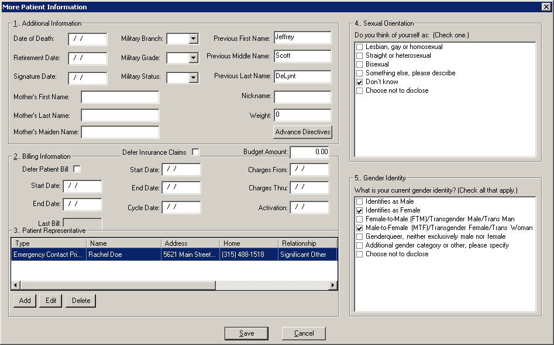Open the Military Status dropdown
This screenshot has height=345, width=554.
(193, 78)
